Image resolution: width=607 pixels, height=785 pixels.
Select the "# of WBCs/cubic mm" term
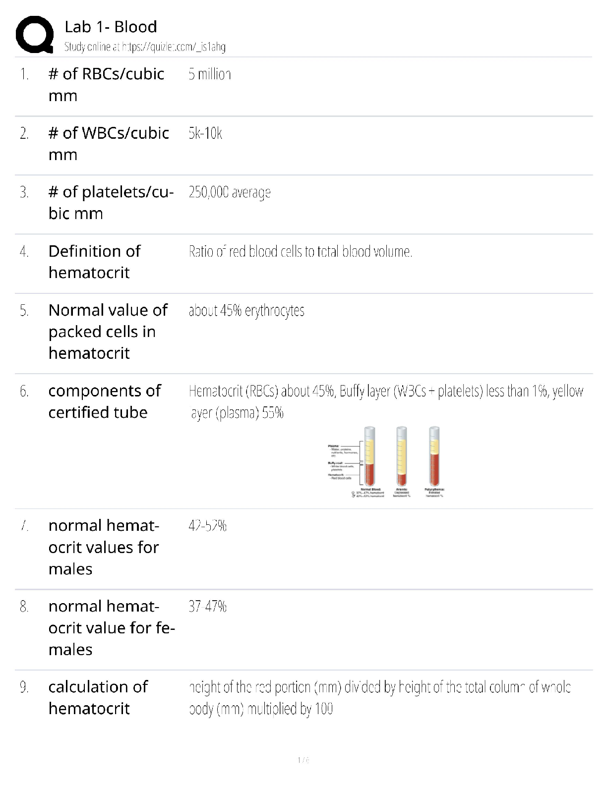(109, 144)
